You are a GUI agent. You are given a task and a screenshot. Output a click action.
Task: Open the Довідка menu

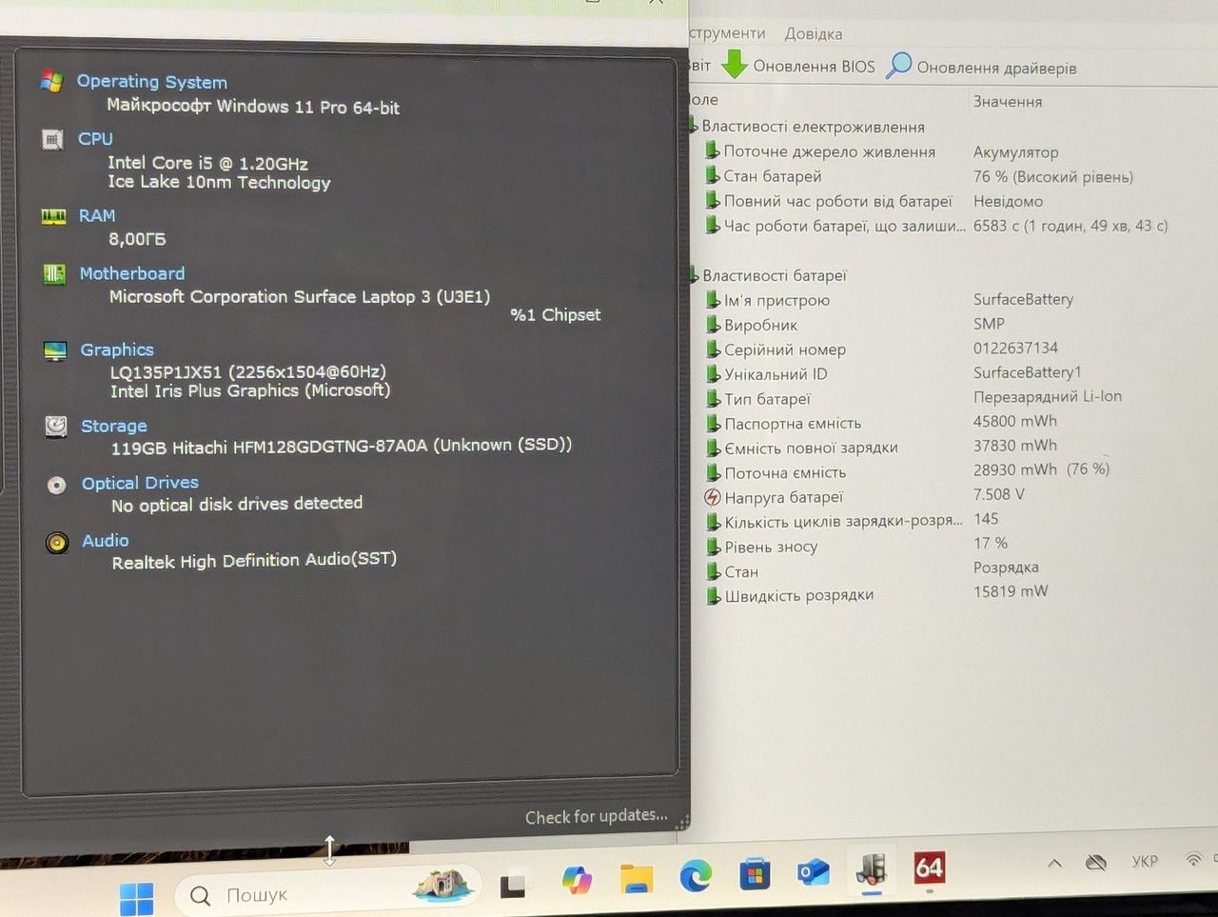click(814, 34)
